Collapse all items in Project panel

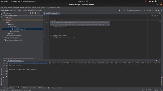coord(36,13)
